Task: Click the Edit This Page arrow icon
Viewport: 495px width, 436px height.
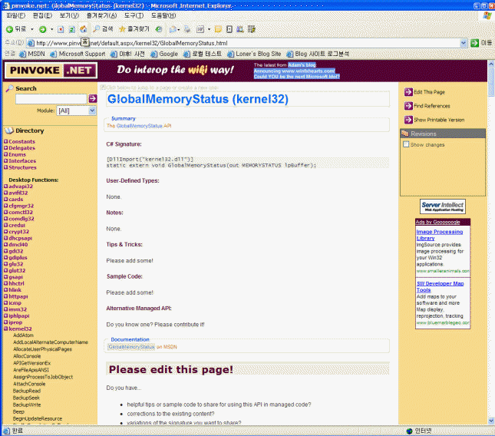Action: tap(408, 92)
